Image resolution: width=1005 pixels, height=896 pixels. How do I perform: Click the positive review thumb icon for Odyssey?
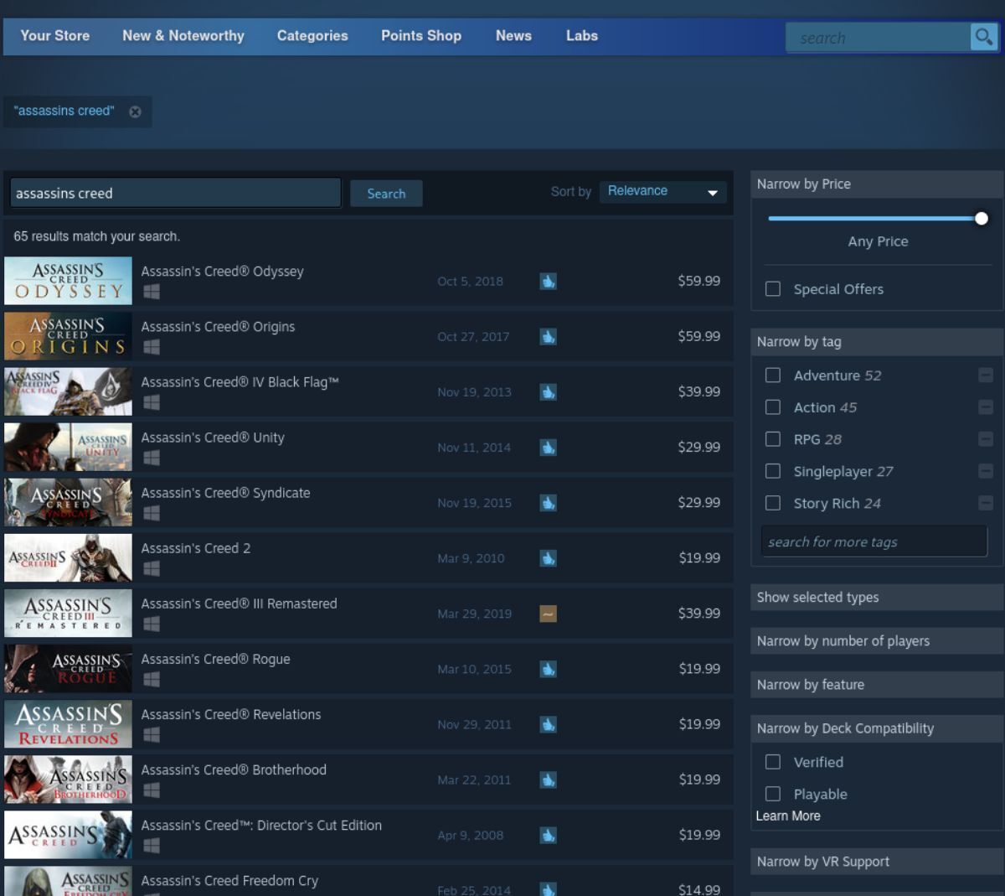pos(548,282)
